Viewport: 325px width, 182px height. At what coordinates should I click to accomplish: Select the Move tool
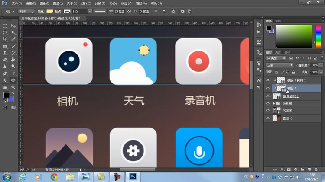click(x=13, y=26)
